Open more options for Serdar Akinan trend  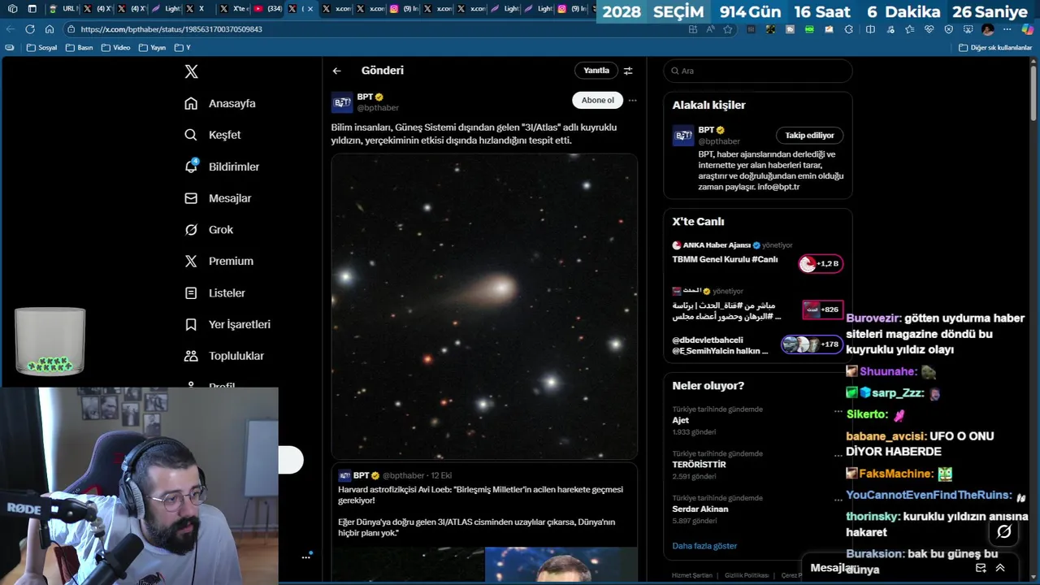tap(838, 500)
